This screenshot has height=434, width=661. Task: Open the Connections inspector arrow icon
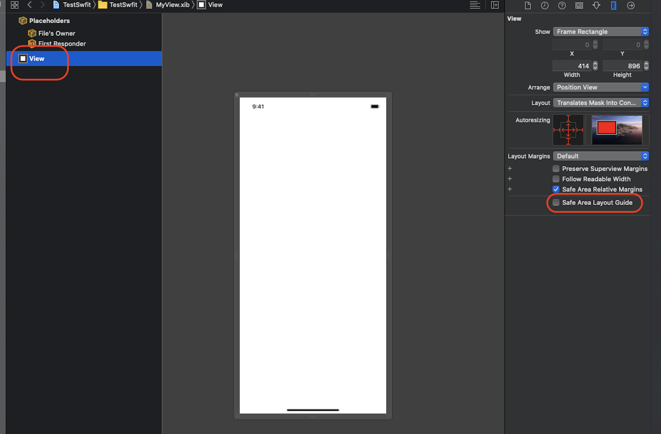[631, 5]
